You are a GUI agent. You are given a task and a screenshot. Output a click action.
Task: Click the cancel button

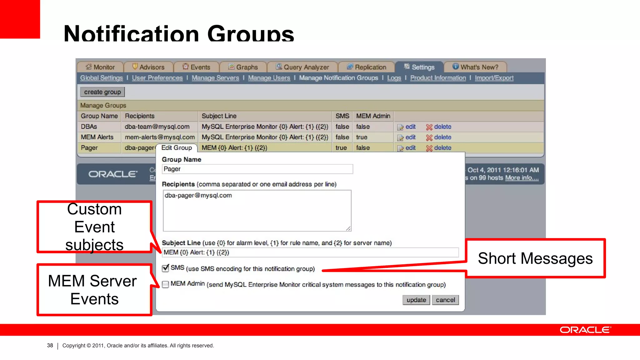click(445, 300)
